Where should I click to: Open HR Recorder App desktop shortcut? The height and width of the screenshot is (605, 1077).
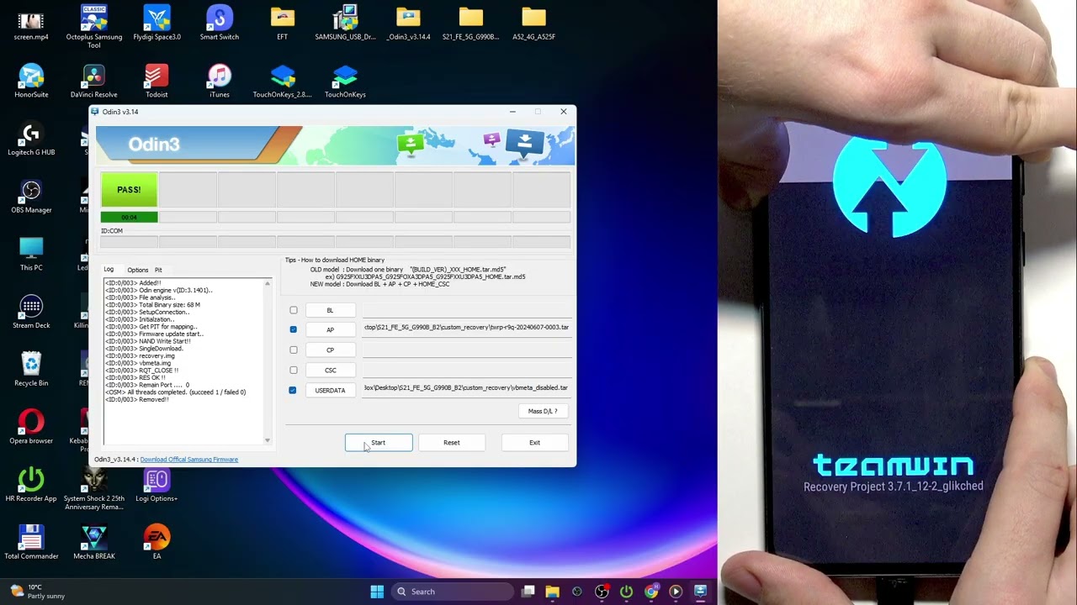31,485
